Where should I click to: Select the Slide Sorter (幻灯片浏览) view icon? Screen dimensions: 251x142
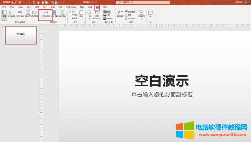coord(20,14)
